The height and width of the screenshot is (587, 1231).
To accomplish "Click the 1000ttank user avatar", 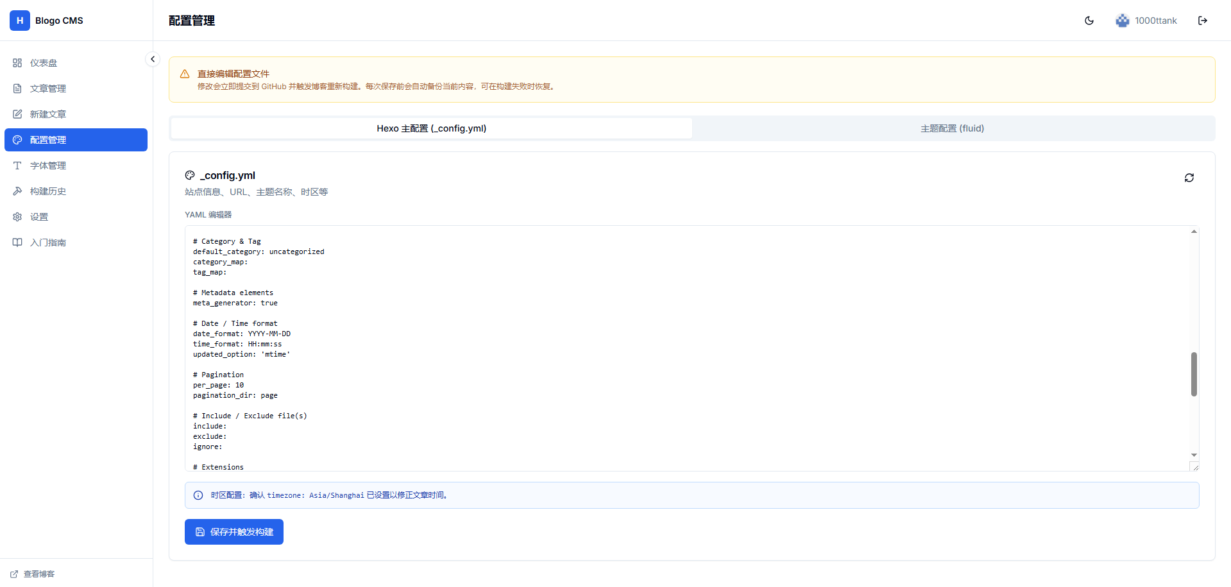I will [1122, 21].
